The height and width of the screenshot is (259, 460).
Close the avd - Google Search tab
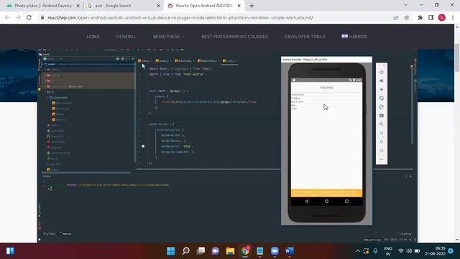158,6
